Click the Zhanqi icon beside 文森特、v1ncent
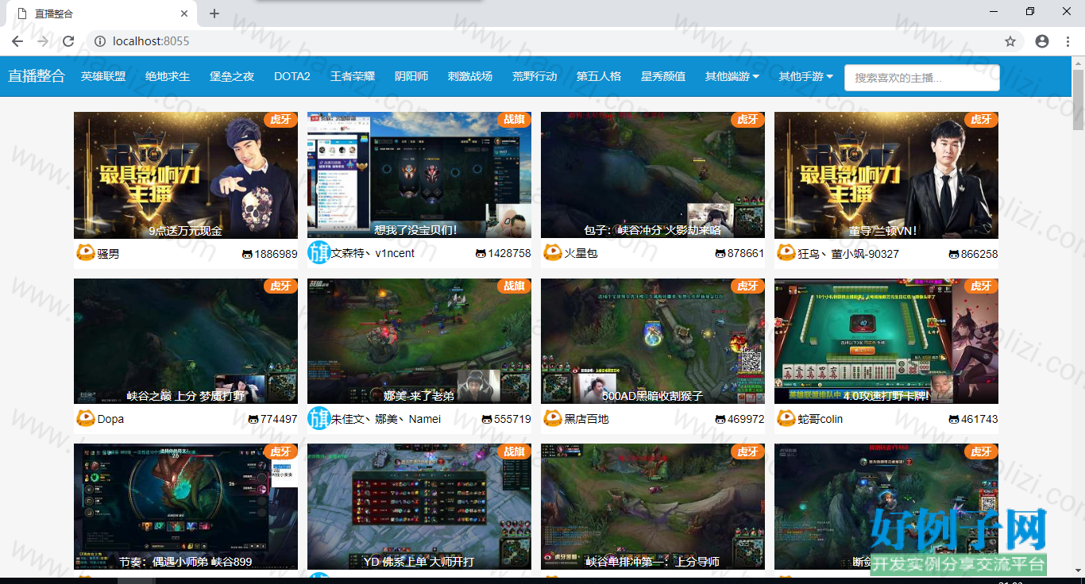 (x=319, y=253)
